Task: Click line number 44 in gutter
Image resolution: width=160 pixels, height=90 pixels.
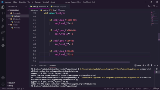Action: 34,30
